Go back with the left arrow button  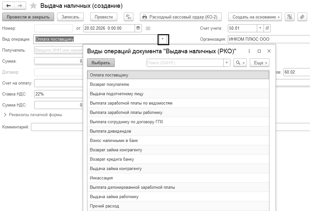(x=8, y=6)
